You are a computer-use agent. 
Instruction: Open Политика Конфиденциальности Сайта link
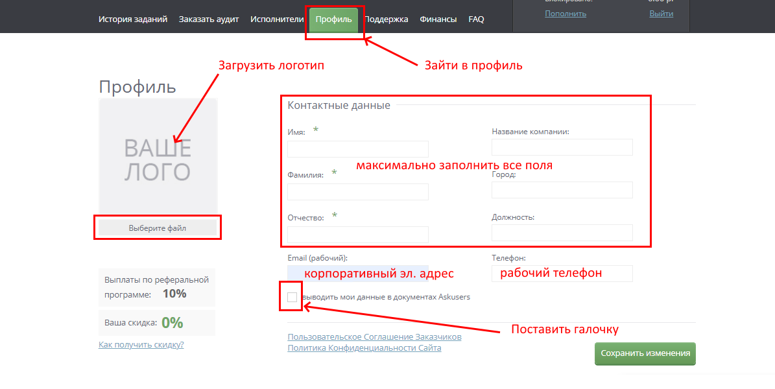click(364, 348)
